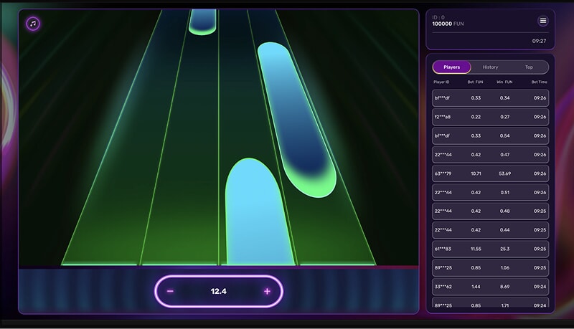
Task: Click win value 0.48
Action: pos(505,211)
